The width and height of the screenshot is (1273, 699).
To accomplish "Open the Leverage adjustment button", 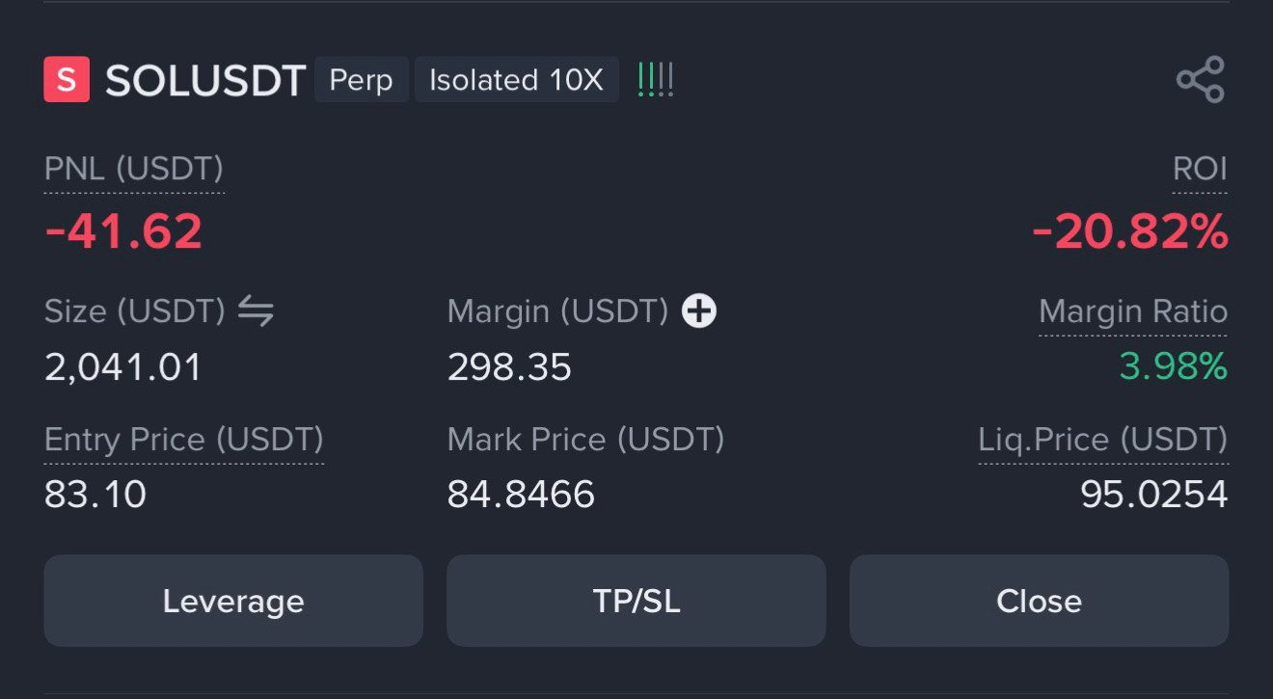I will [x=233, y=601].
